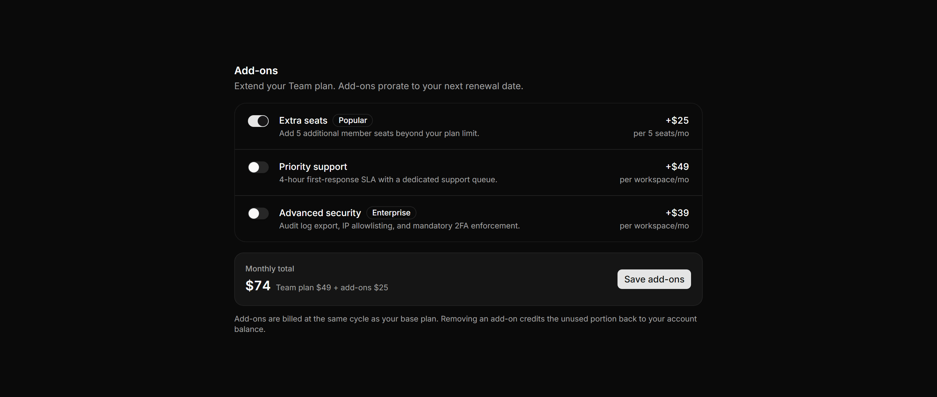
Task: Click 'per workspace/mo' under the +$49 price
Action: tap(654, 180)
